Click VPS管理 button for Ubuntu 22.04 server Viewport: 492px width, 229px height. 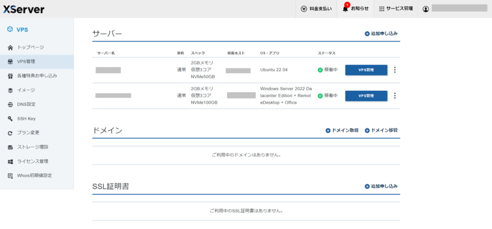click(366, 70)
